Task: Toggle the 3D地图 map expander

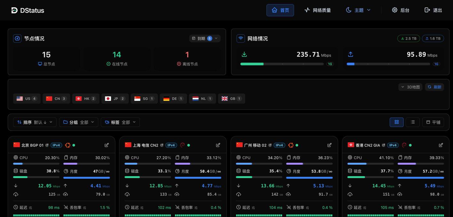Action: [x=410, y=87]
